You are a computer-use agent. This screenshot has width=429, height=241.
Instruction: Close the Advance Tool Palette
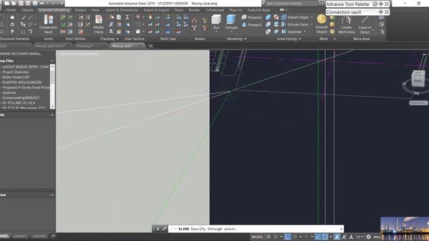tap(387, 4)
